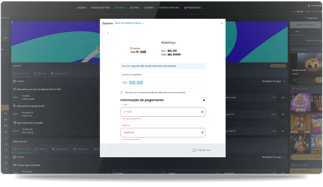Open the Esportes Virtuais menu item
This screenshot has width=323, height=187.
coord(169,8)
